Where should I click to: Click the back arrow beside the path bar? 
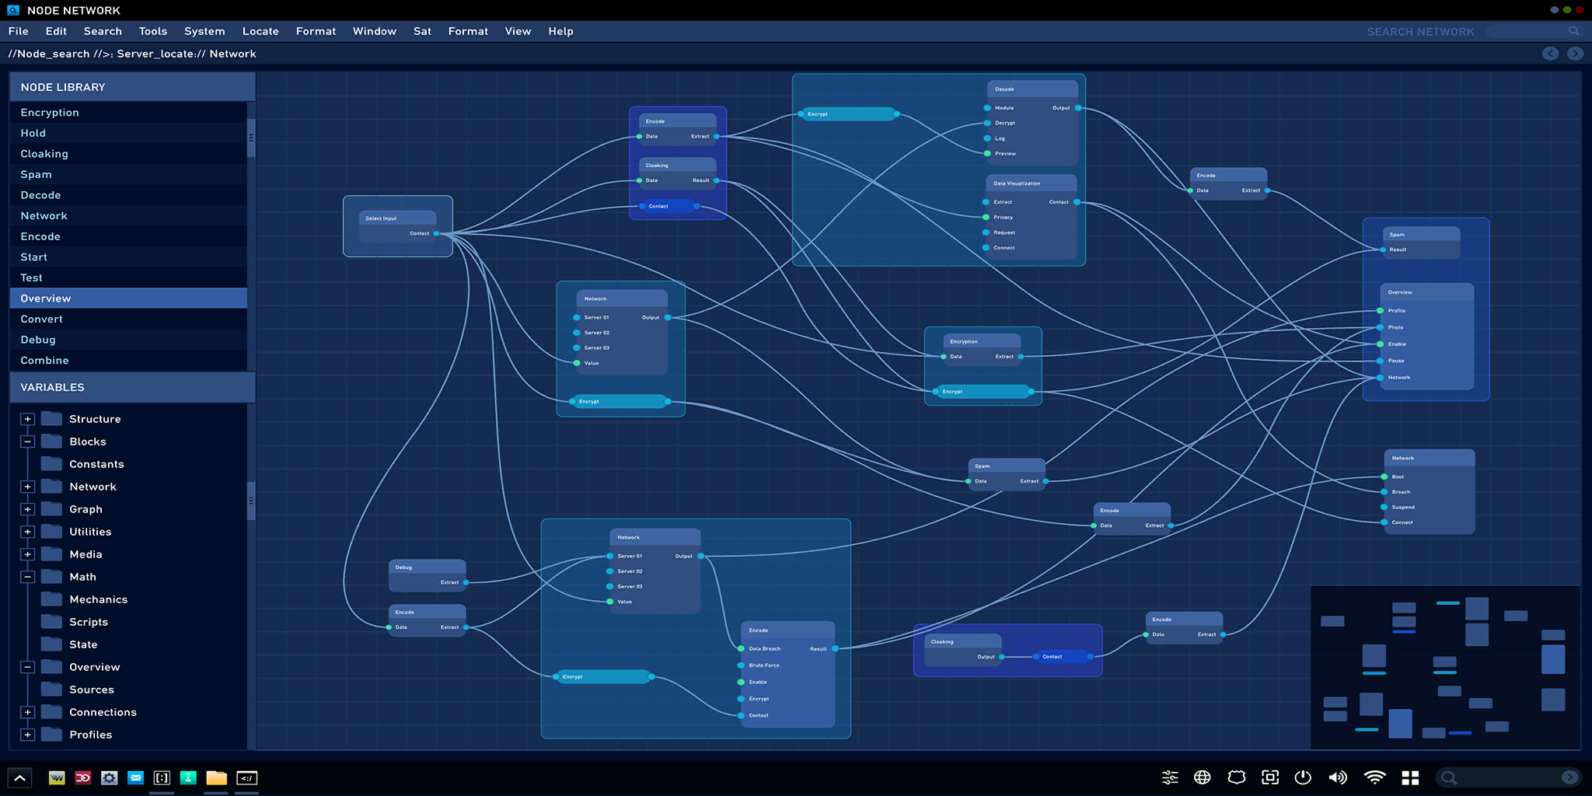coord(1550,54)
